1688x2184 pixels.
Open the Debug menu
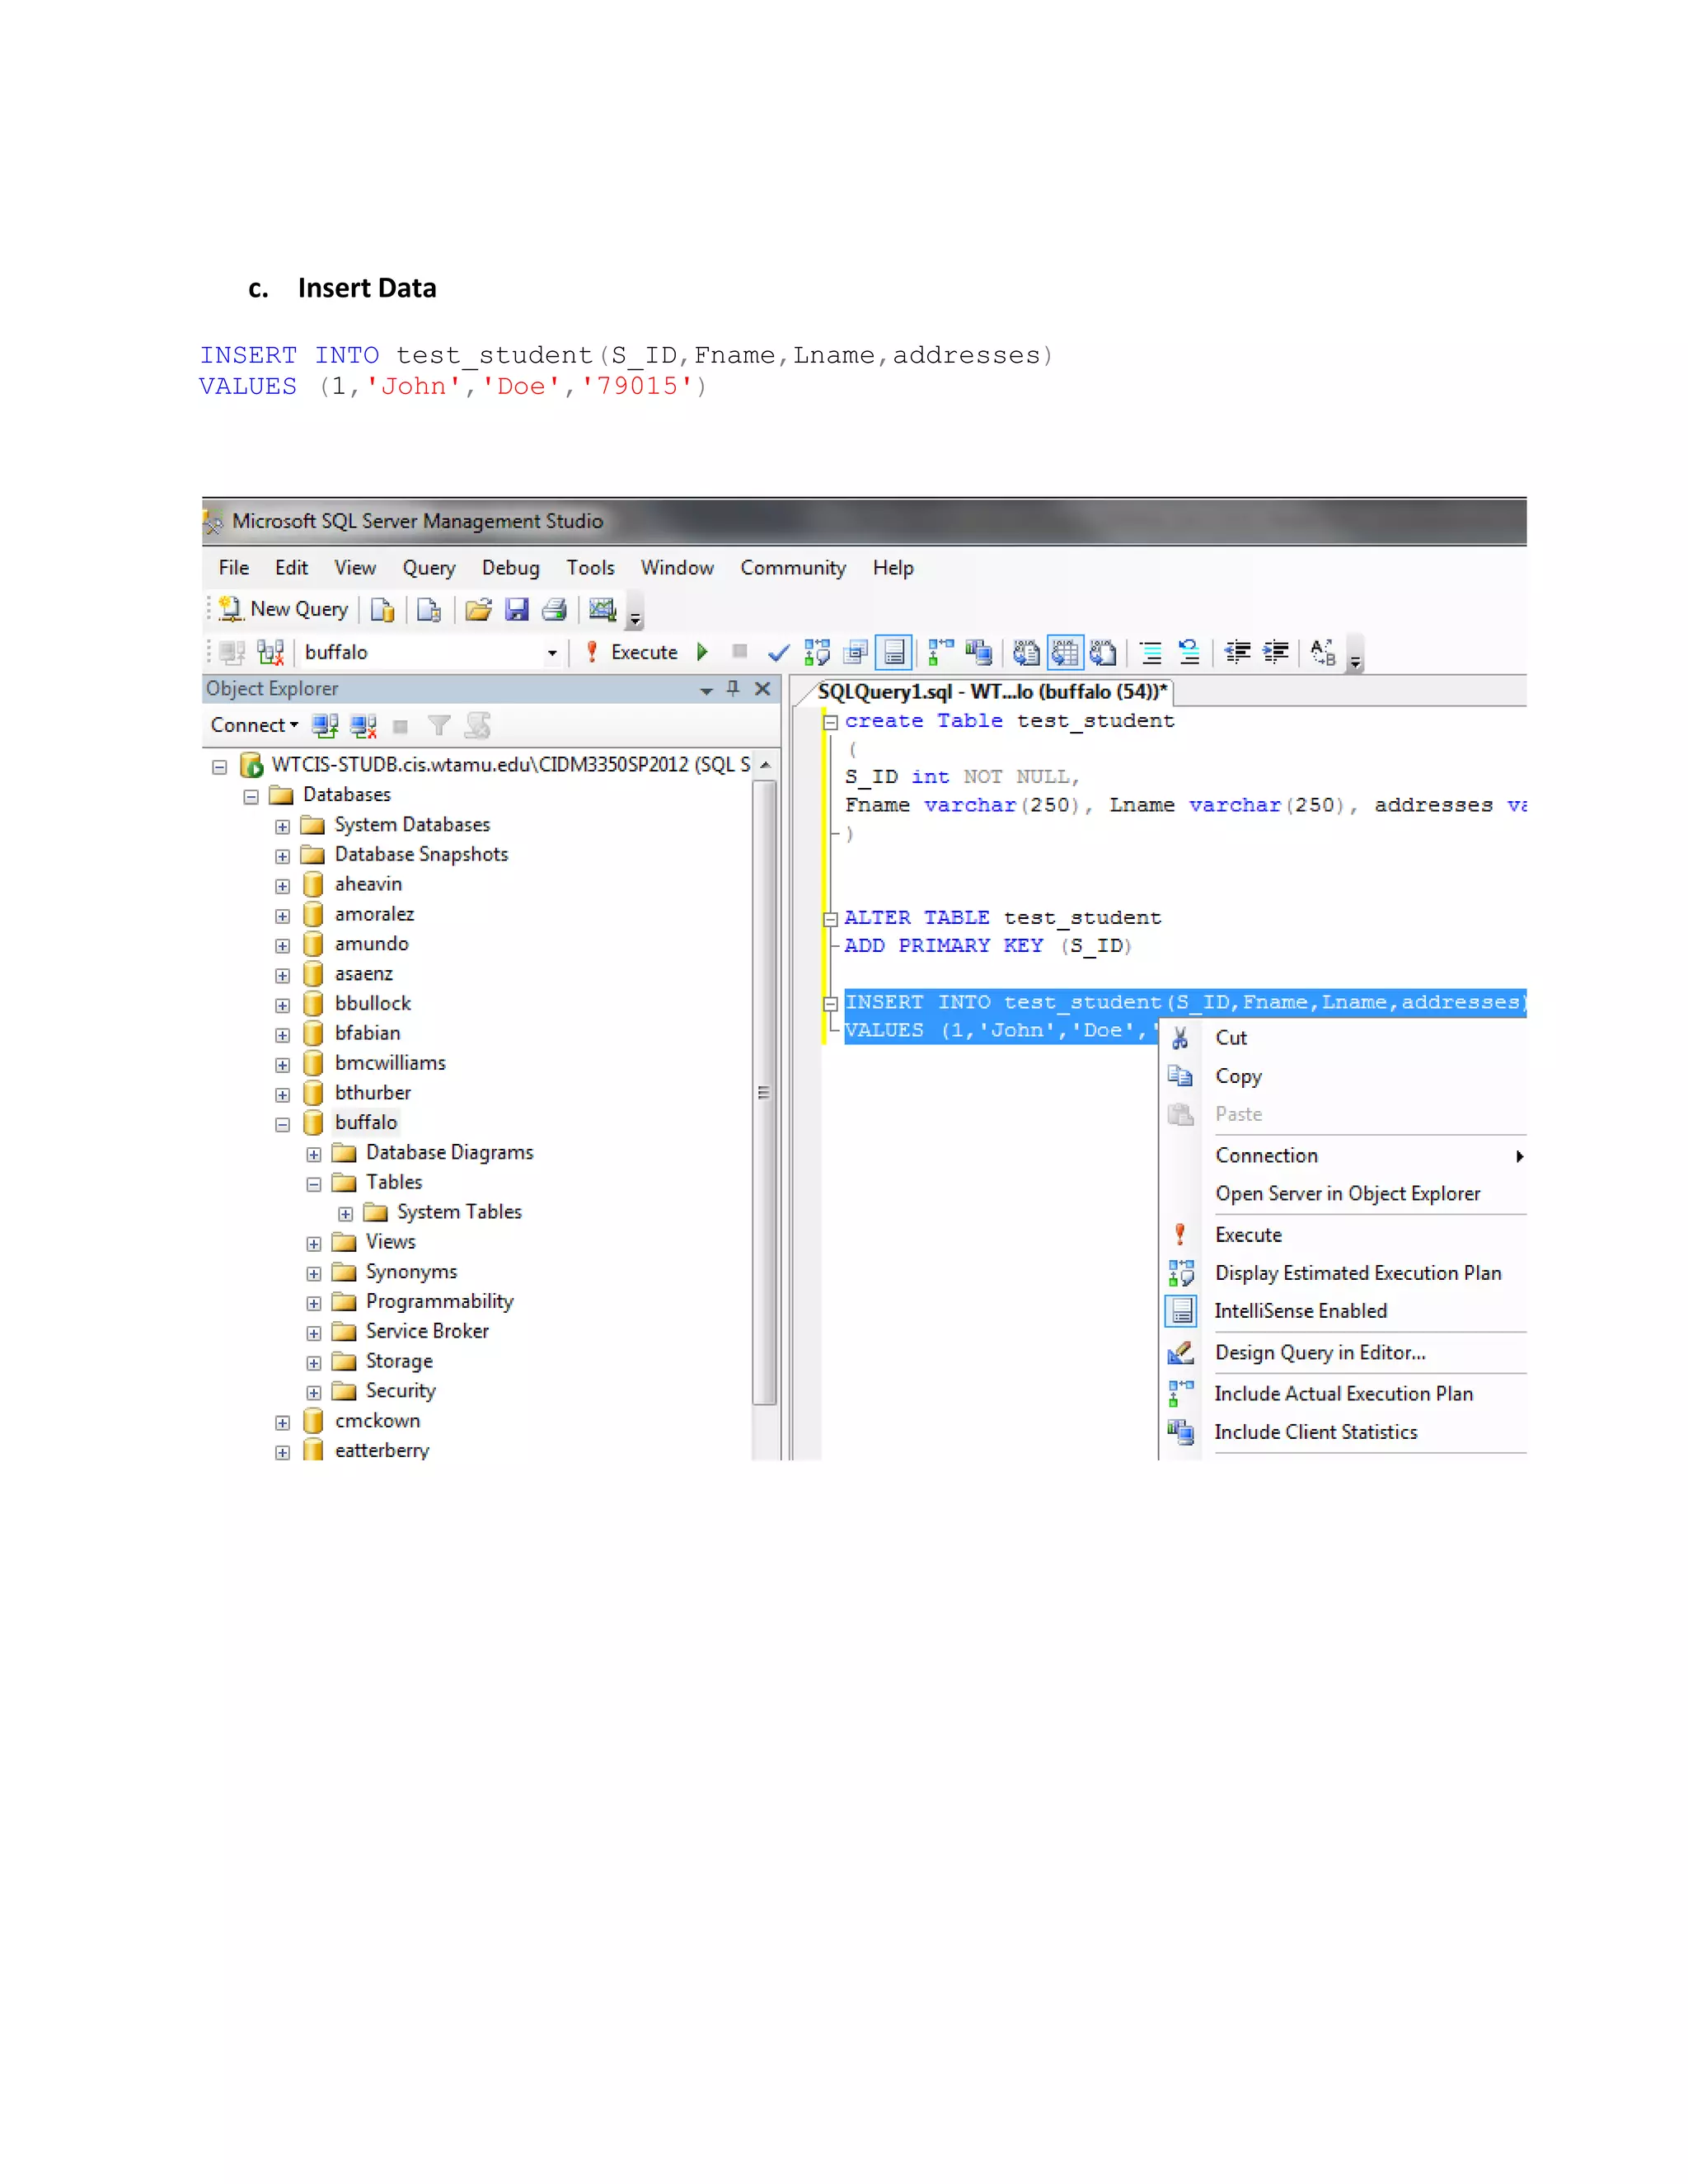510,568
